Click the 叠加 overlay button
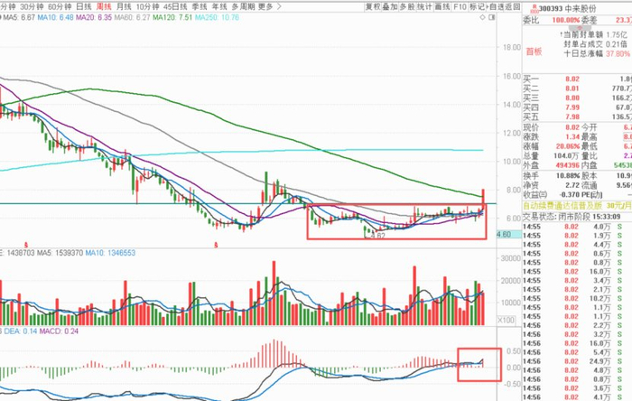The image size is (632, 401). [390, 6]
